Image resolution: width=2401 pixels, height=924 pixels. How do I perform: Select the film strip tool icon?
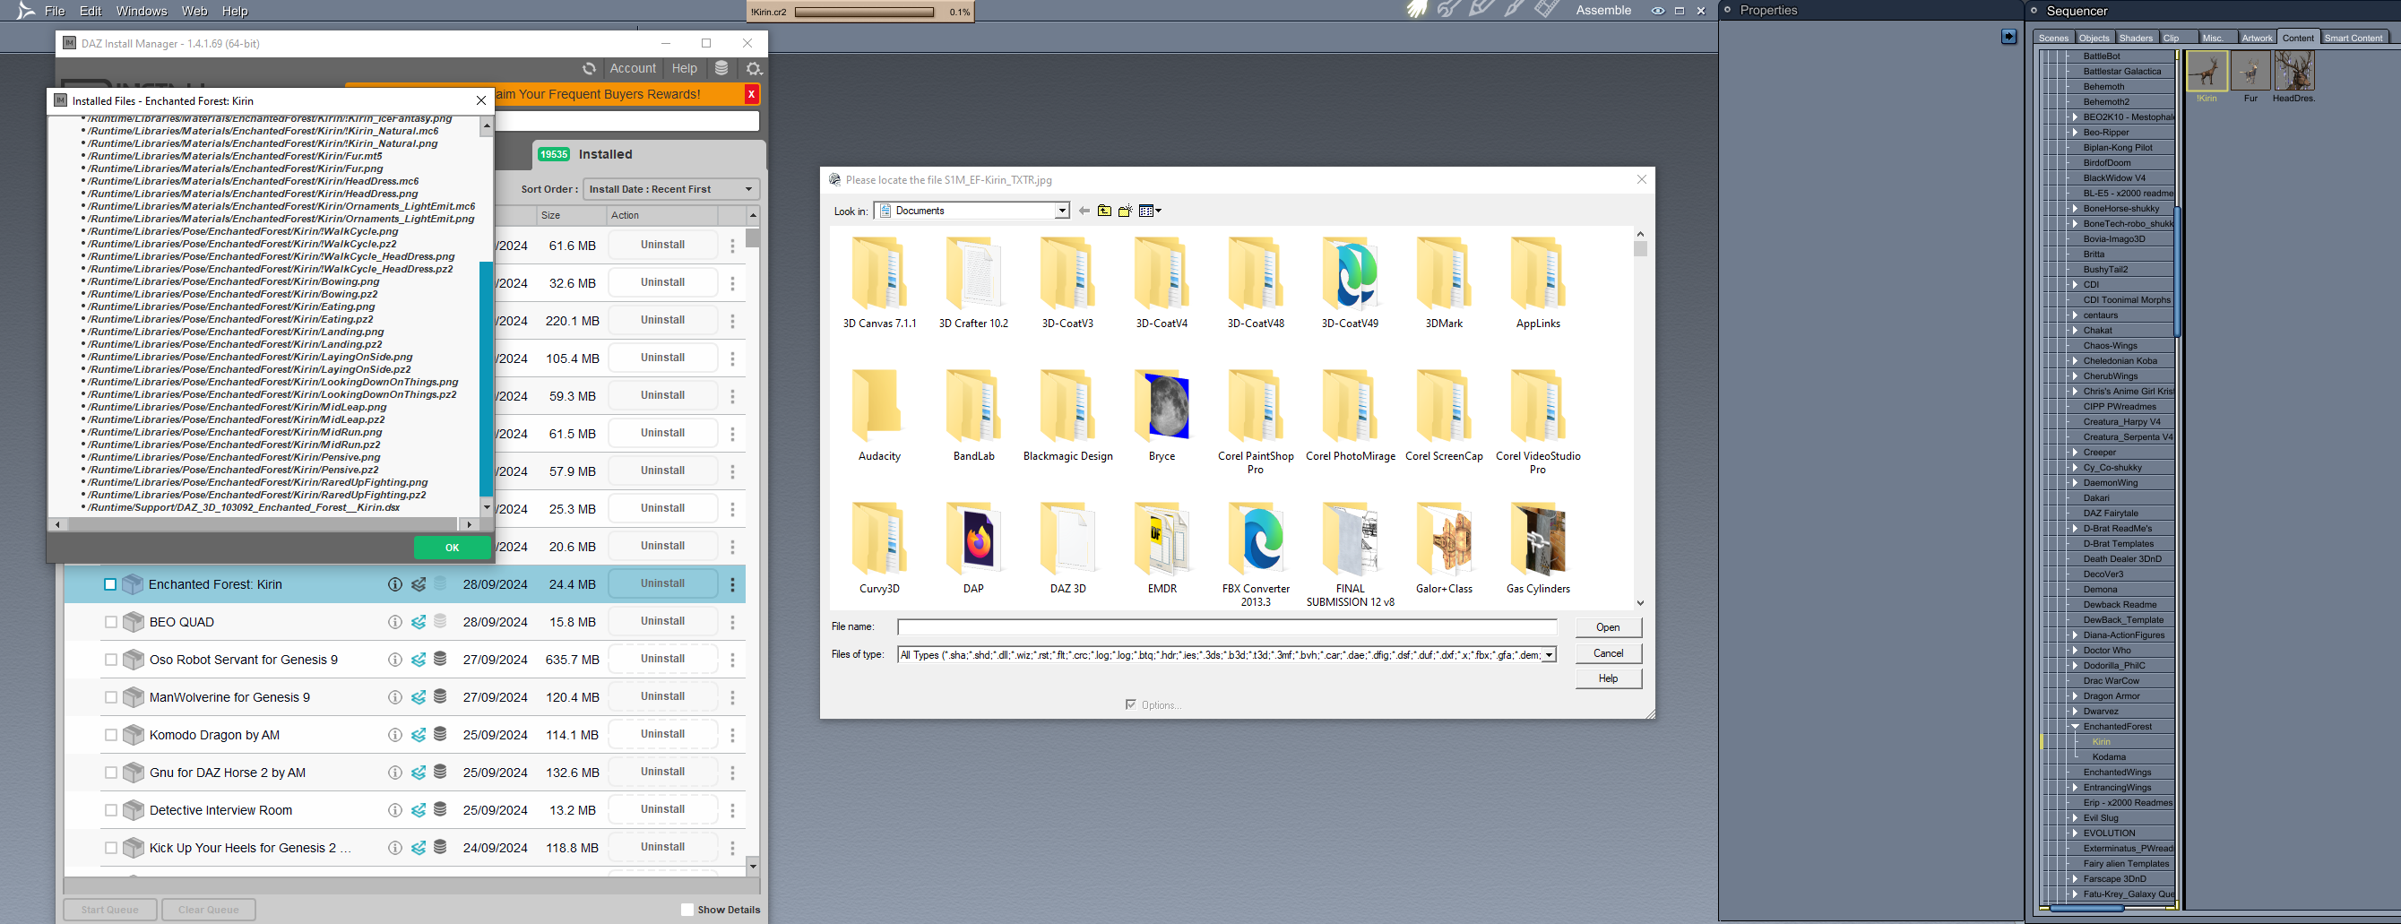[x=1547, y=9]
